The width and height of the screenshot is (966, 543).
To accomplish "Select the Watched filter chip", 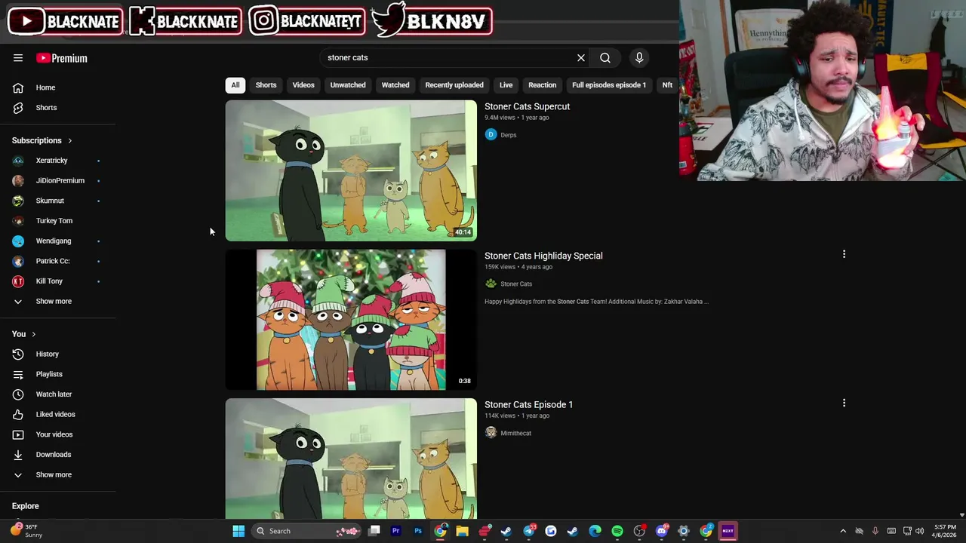I will click(x=395, y=85).
